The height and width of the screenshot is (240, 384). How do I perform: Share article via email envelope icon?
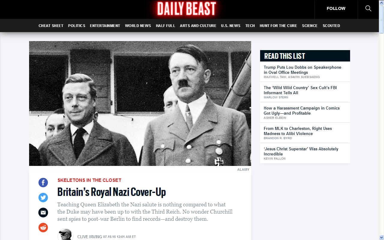[x=43, y=212]
